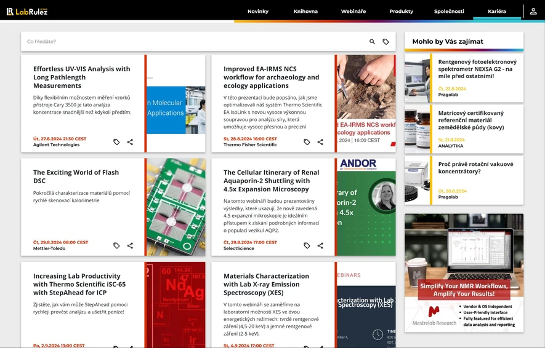Click 'Thermo Fisher Scientific' organizer name

(x=250, y=144)
